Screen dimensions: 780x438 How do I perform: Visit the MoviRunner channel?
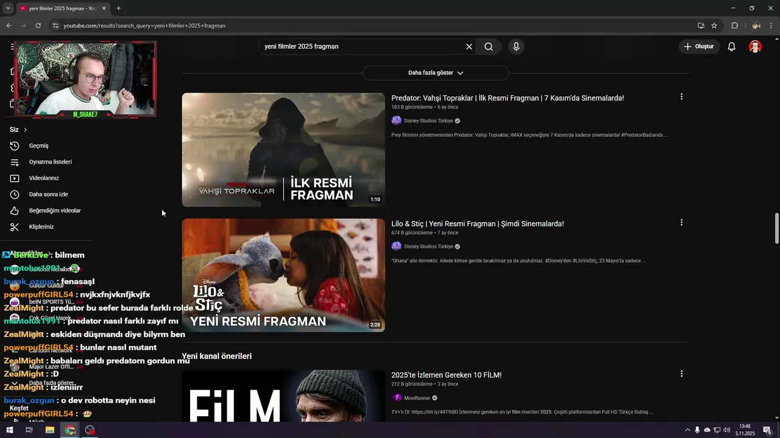[x=417, y=398]
